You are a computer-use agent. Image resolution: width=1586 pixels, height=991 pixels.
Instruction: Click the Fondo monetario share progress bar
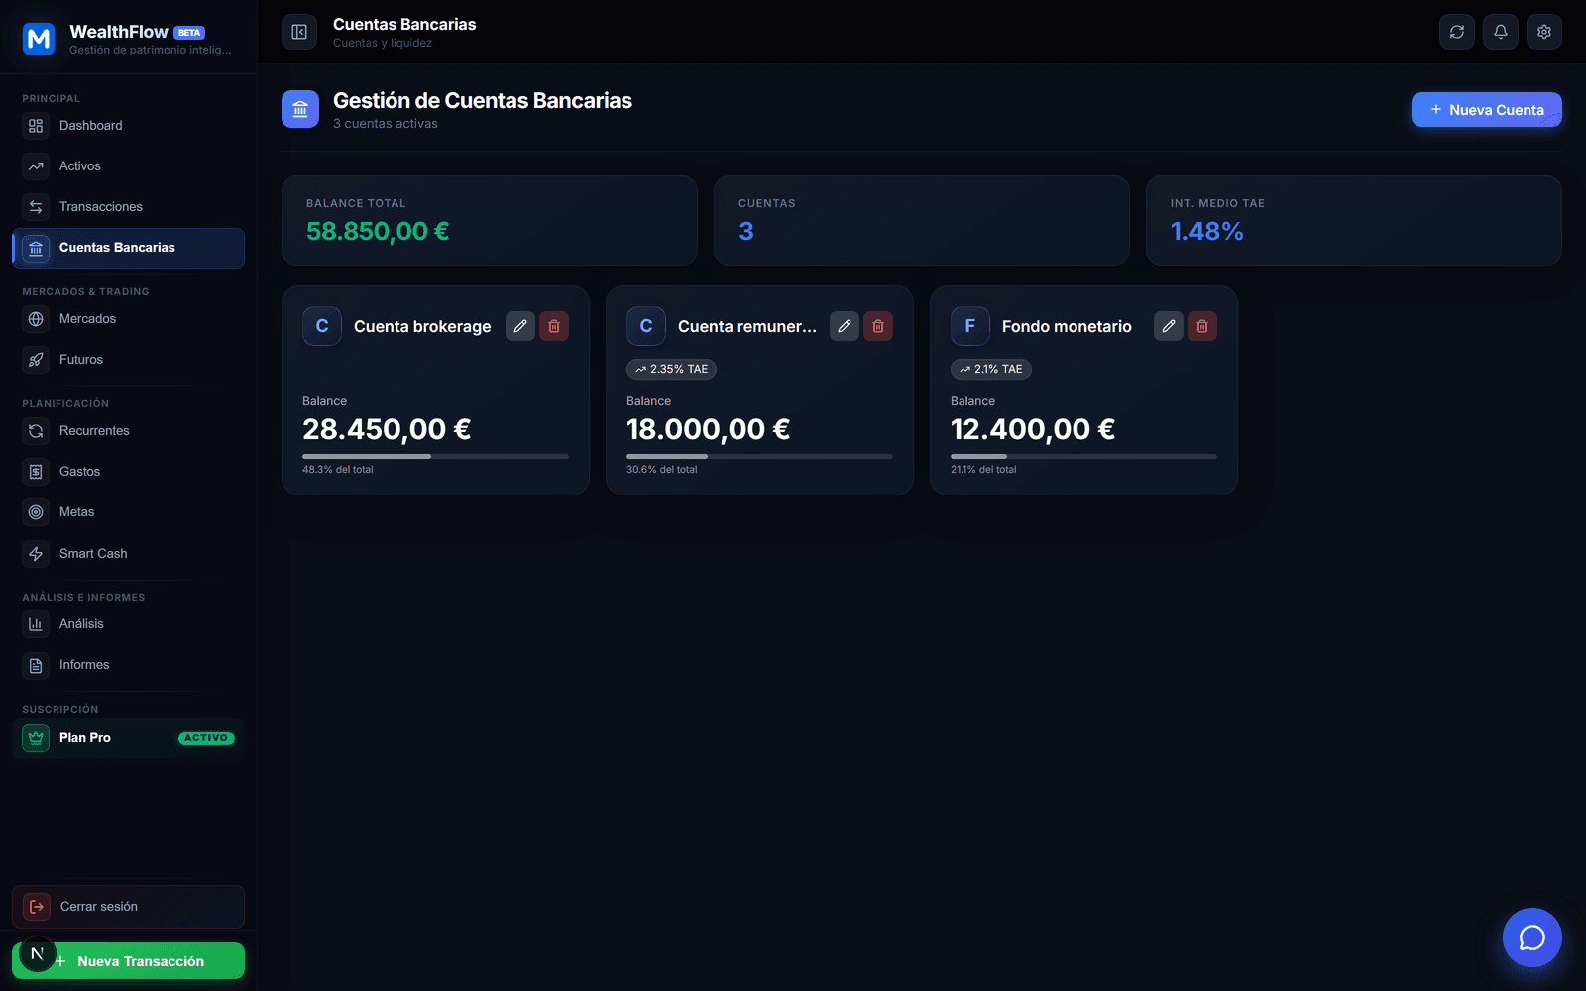click(x=1083, y=456)
